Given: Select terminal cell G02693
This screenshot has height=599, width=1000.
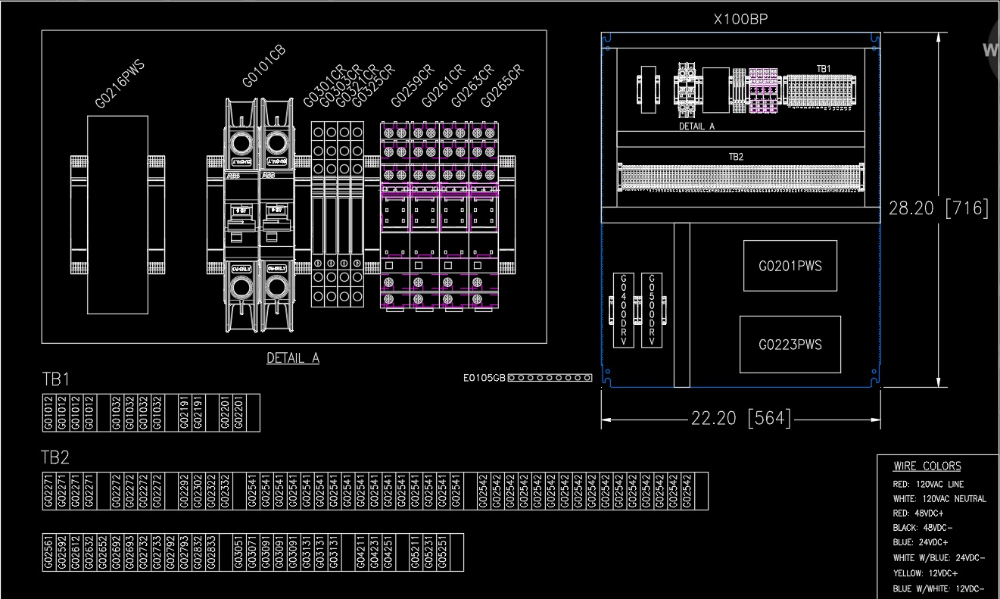Looking at the screenshot, I should point(130,552).
